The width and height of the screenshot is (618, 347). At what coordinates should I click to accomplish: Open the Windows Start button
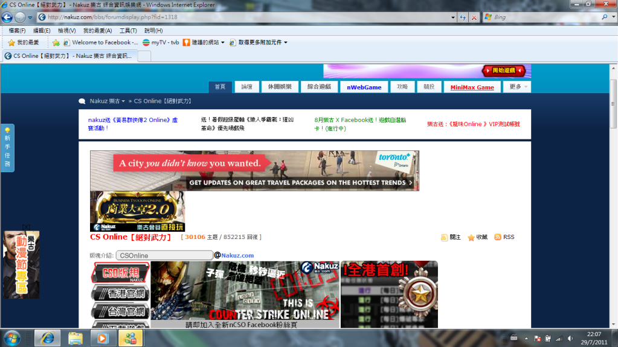[12, 339]
